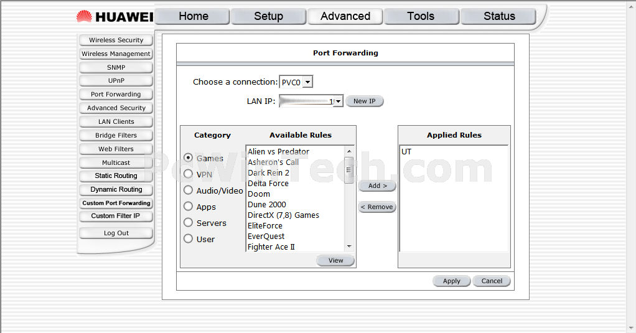Select UT in applied rules
Viewport: 636px width, 333px height.
454,152
